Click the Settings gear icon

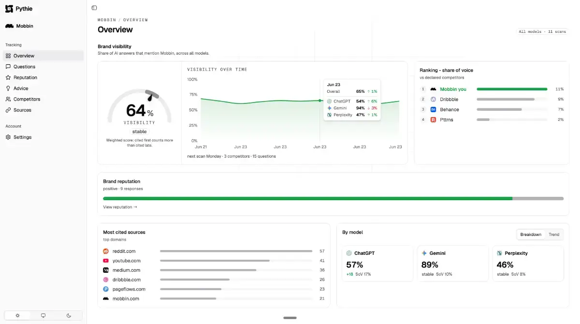pos(8,137)
